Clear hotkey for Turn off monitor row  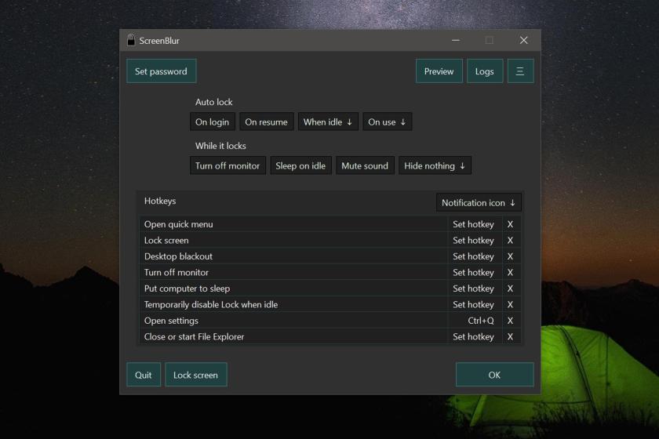510,272
